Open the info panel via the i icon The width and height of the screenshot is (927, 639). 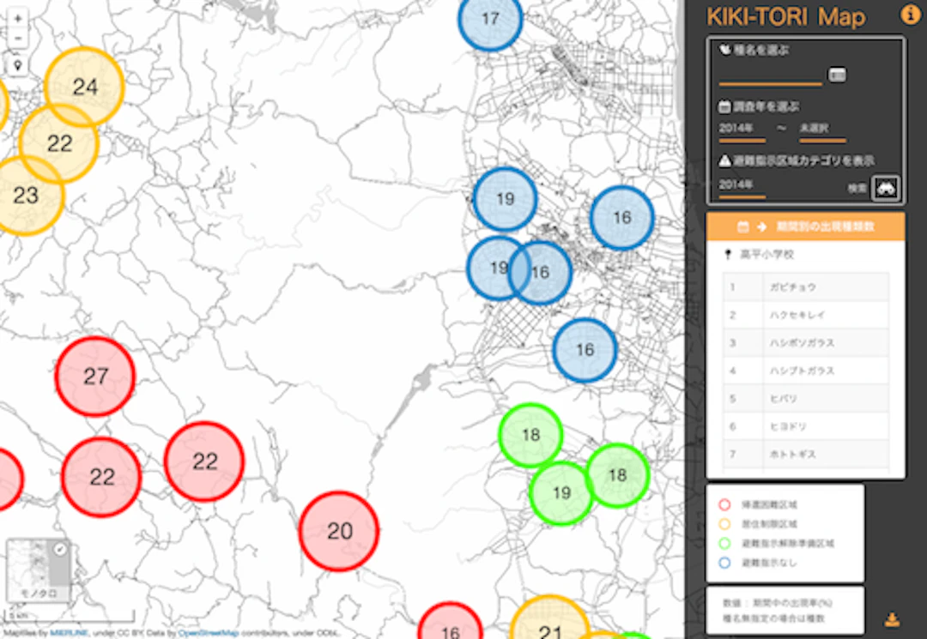click(x=911, y=15)
